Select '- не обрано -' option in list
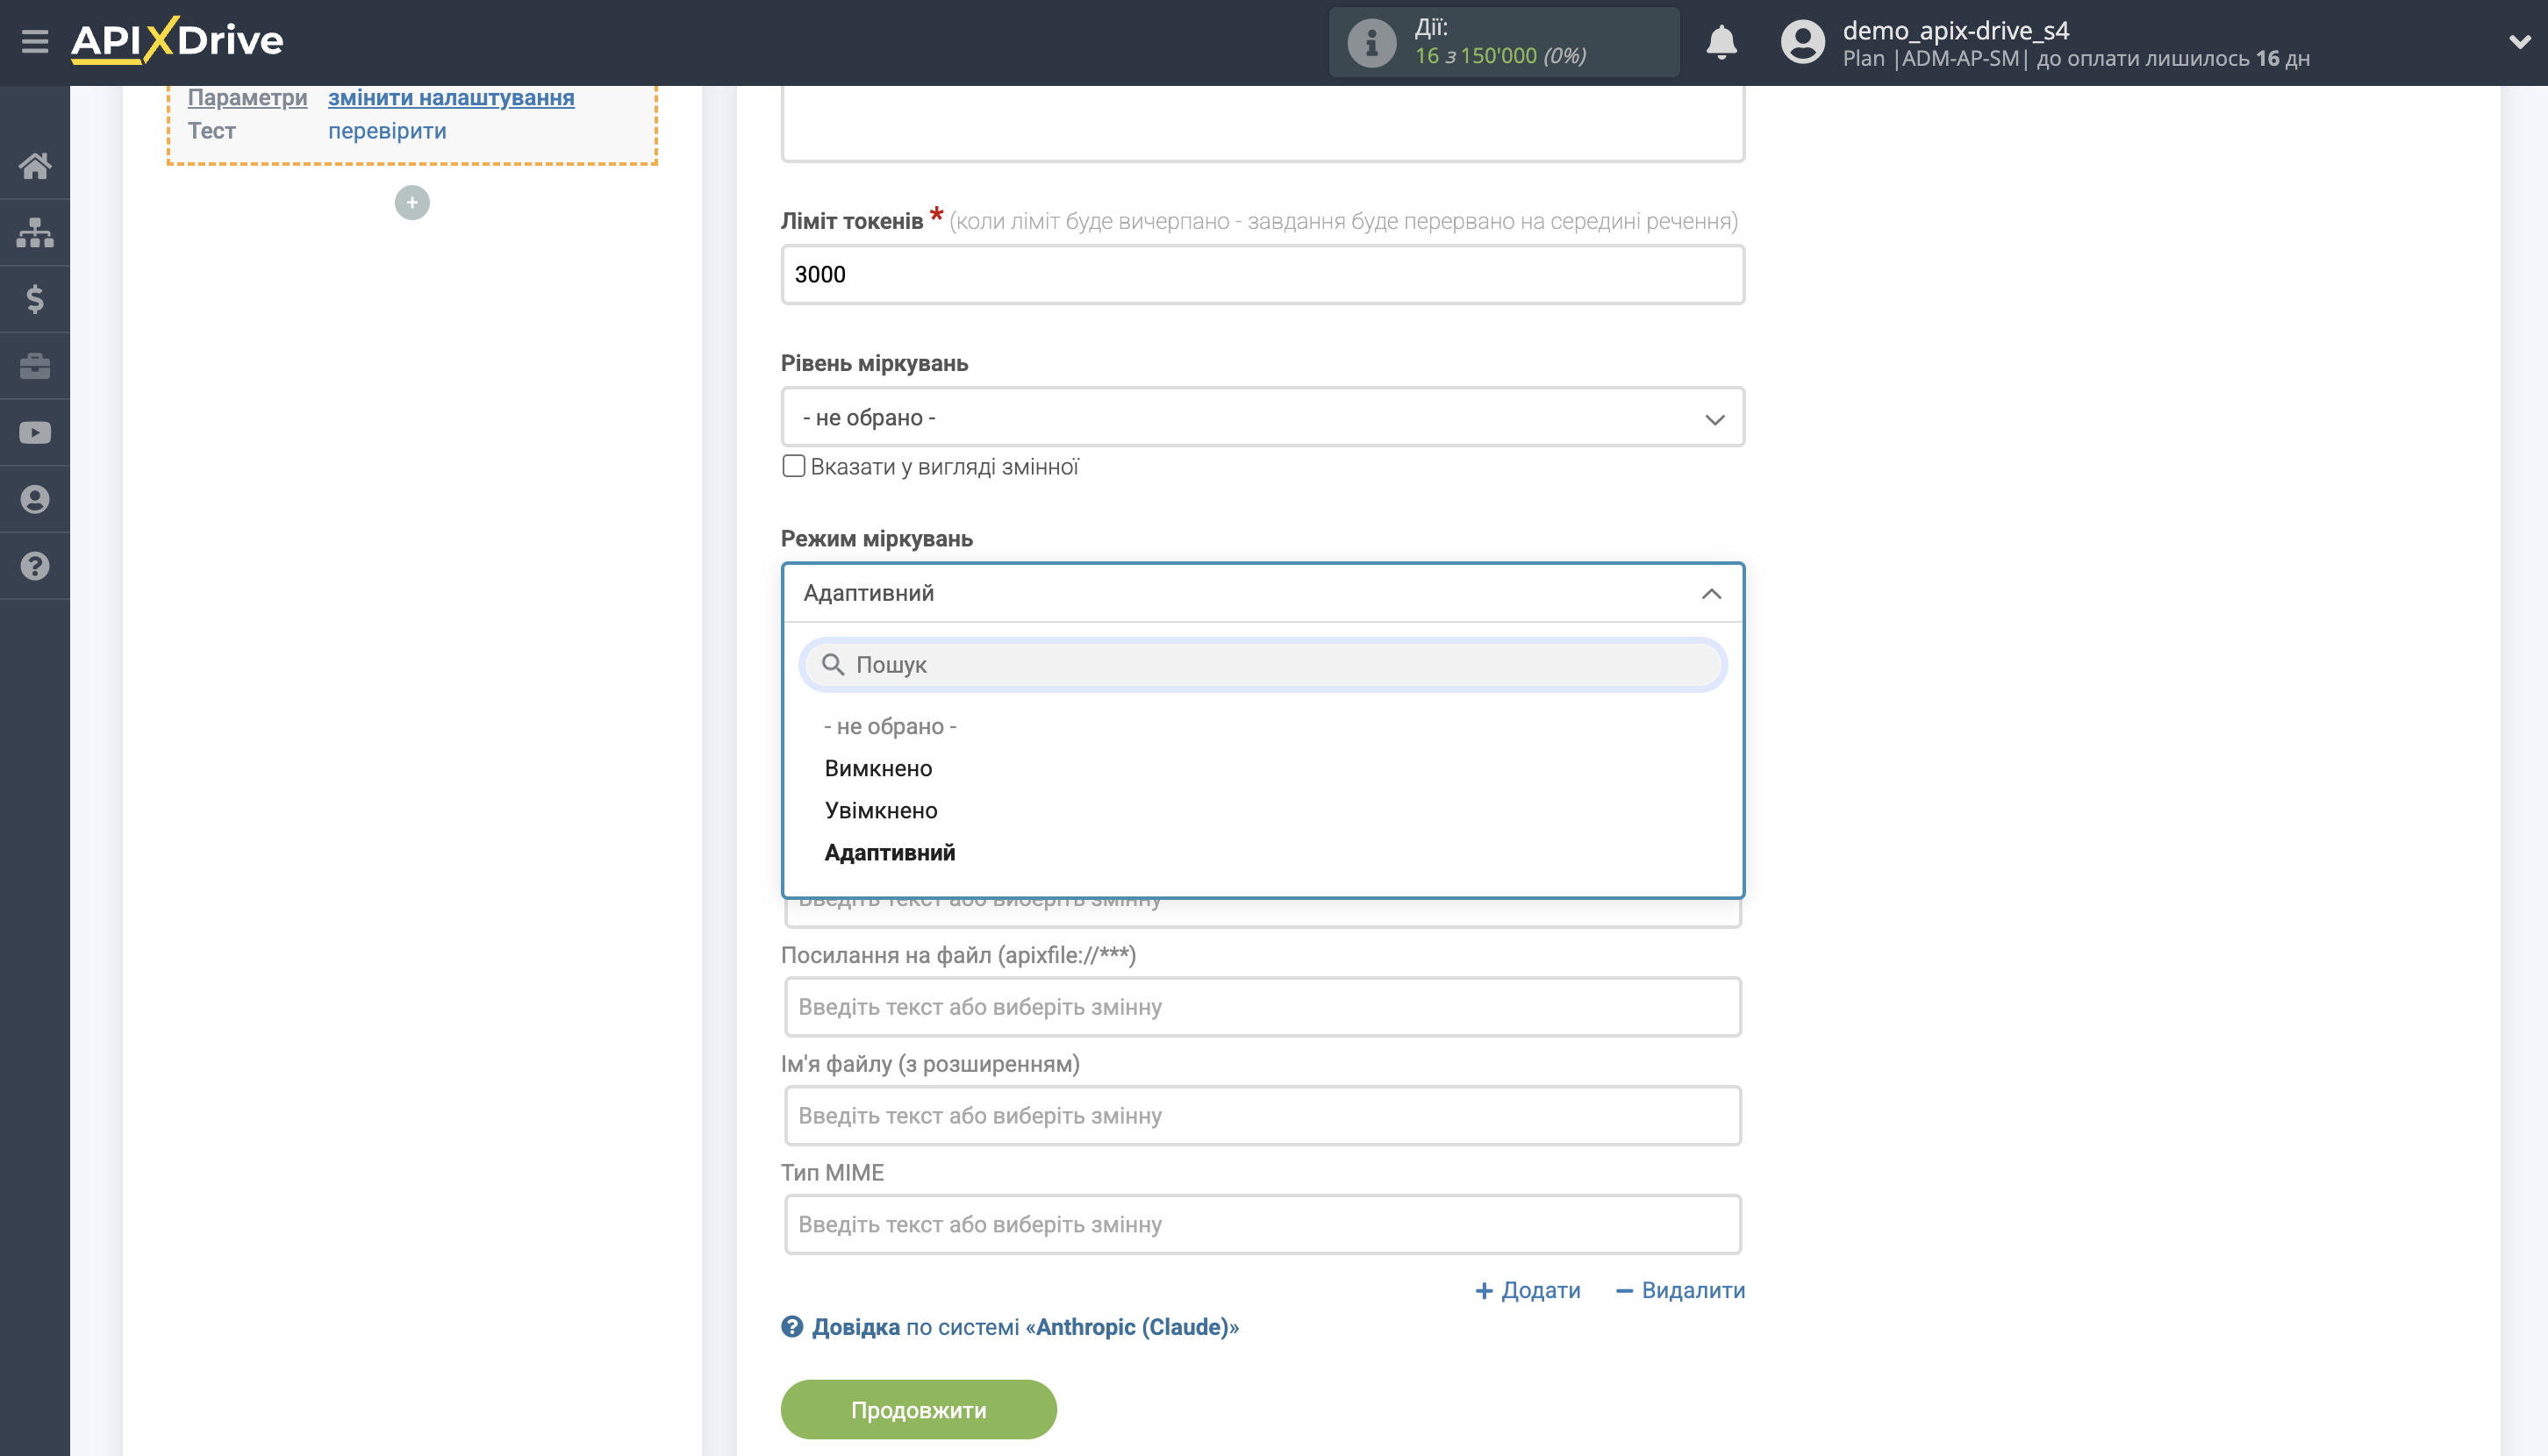 tap(891, 726)
